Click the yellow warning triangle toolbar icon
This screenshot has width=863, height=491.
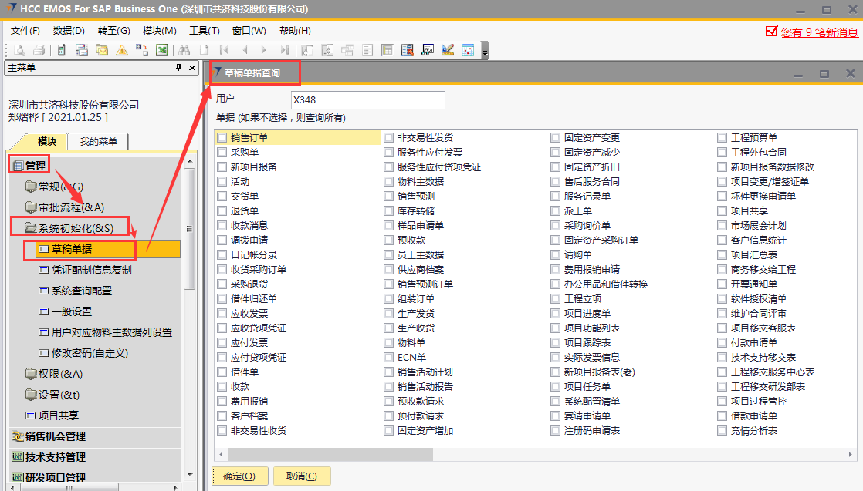[x=122, y=50]
